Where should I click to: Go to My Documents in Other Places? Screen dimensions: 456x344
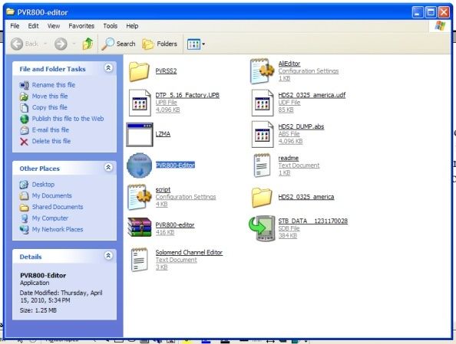pos(51,195)
